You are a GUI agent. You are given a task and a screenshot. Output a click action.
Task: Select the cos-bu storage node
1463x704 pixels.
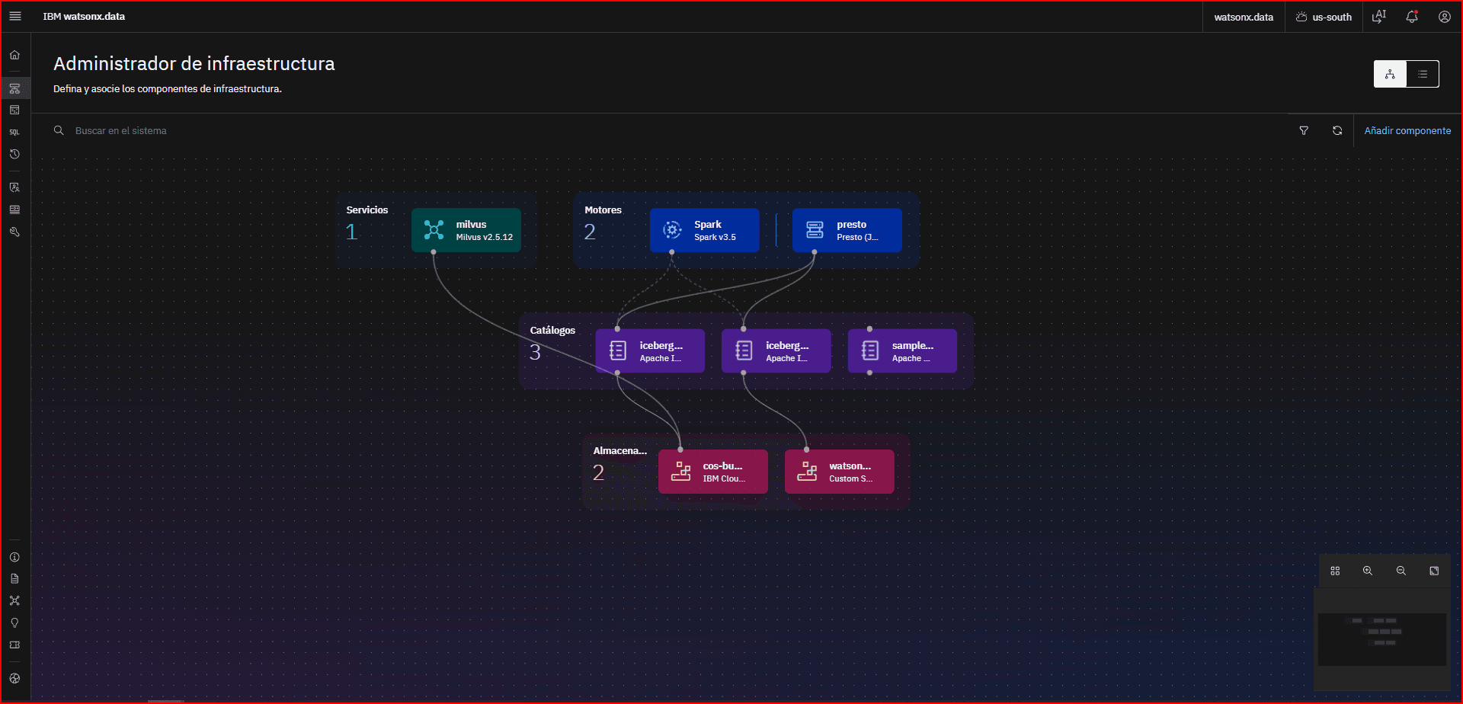coord(713,472)
